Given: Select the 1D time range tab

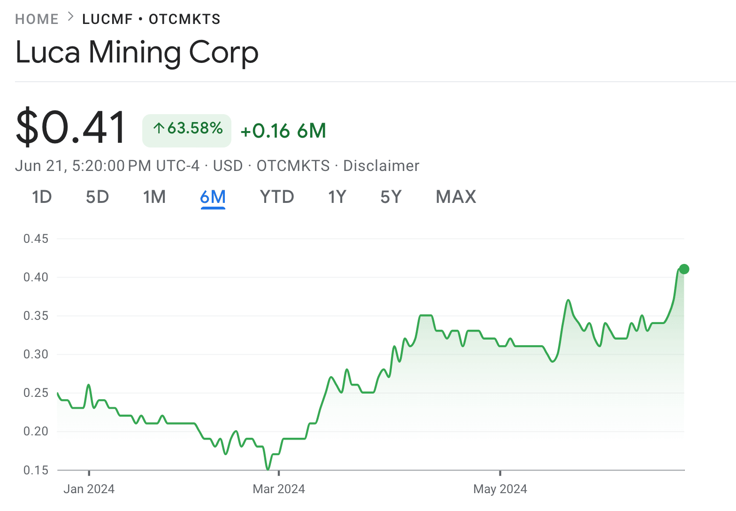Looking at the screenshot, I should click(42, 197).
